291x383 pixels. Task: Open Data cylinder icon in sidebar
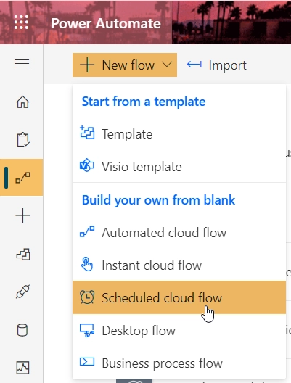click(22, 330)
